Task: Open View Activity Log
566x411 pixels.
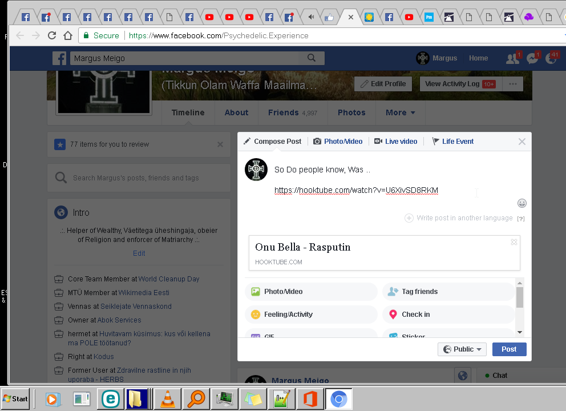Action: pos(461,84)
